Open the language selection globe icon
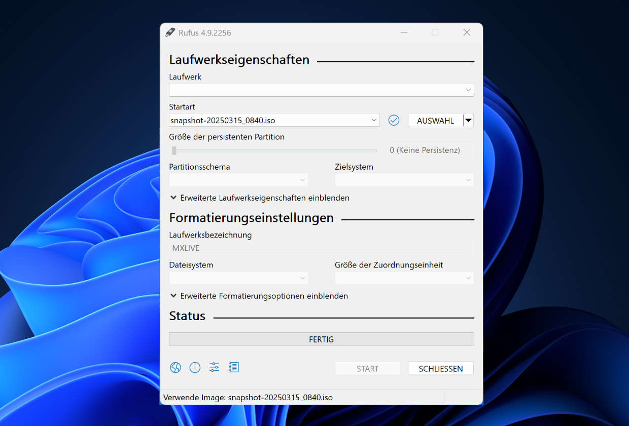This screenshot has width=629, height=426. pos(176,368)
